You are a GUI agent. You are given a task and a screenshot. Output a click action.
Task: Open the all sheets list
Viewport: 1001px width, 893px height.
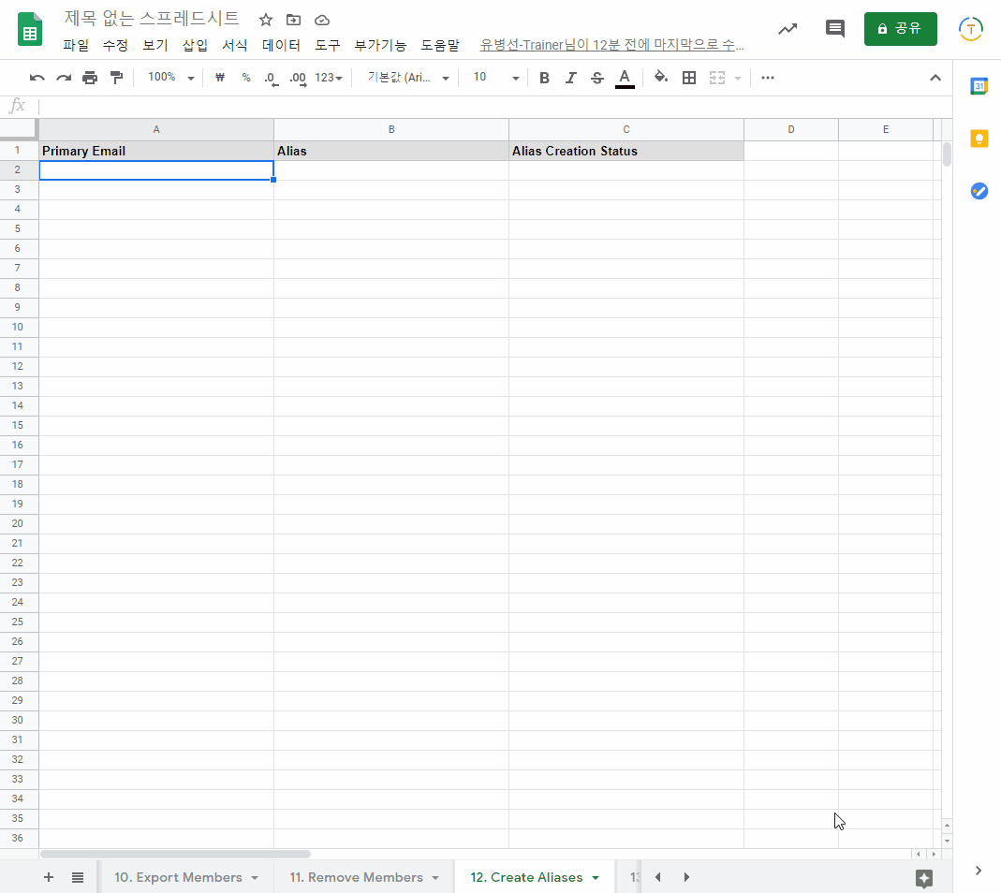[x=77, y=878]
